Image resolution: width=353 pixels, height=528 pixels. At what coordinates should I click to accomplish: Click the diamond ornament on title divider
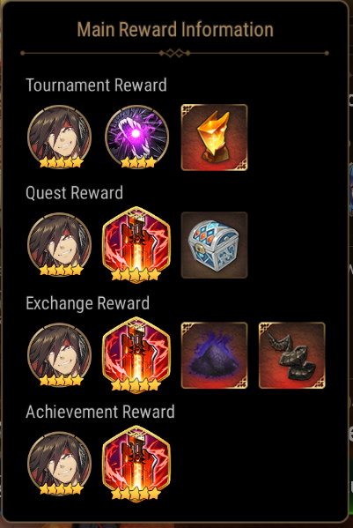click(175, 53)
